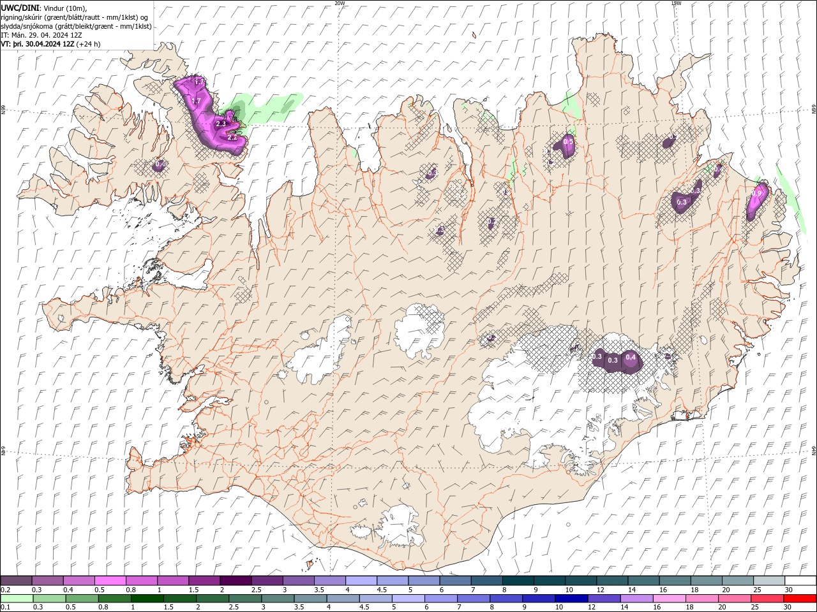Click the 2.2 snowfall value in Westfjords
Viewport: 817px width, 612px height.
232,137
